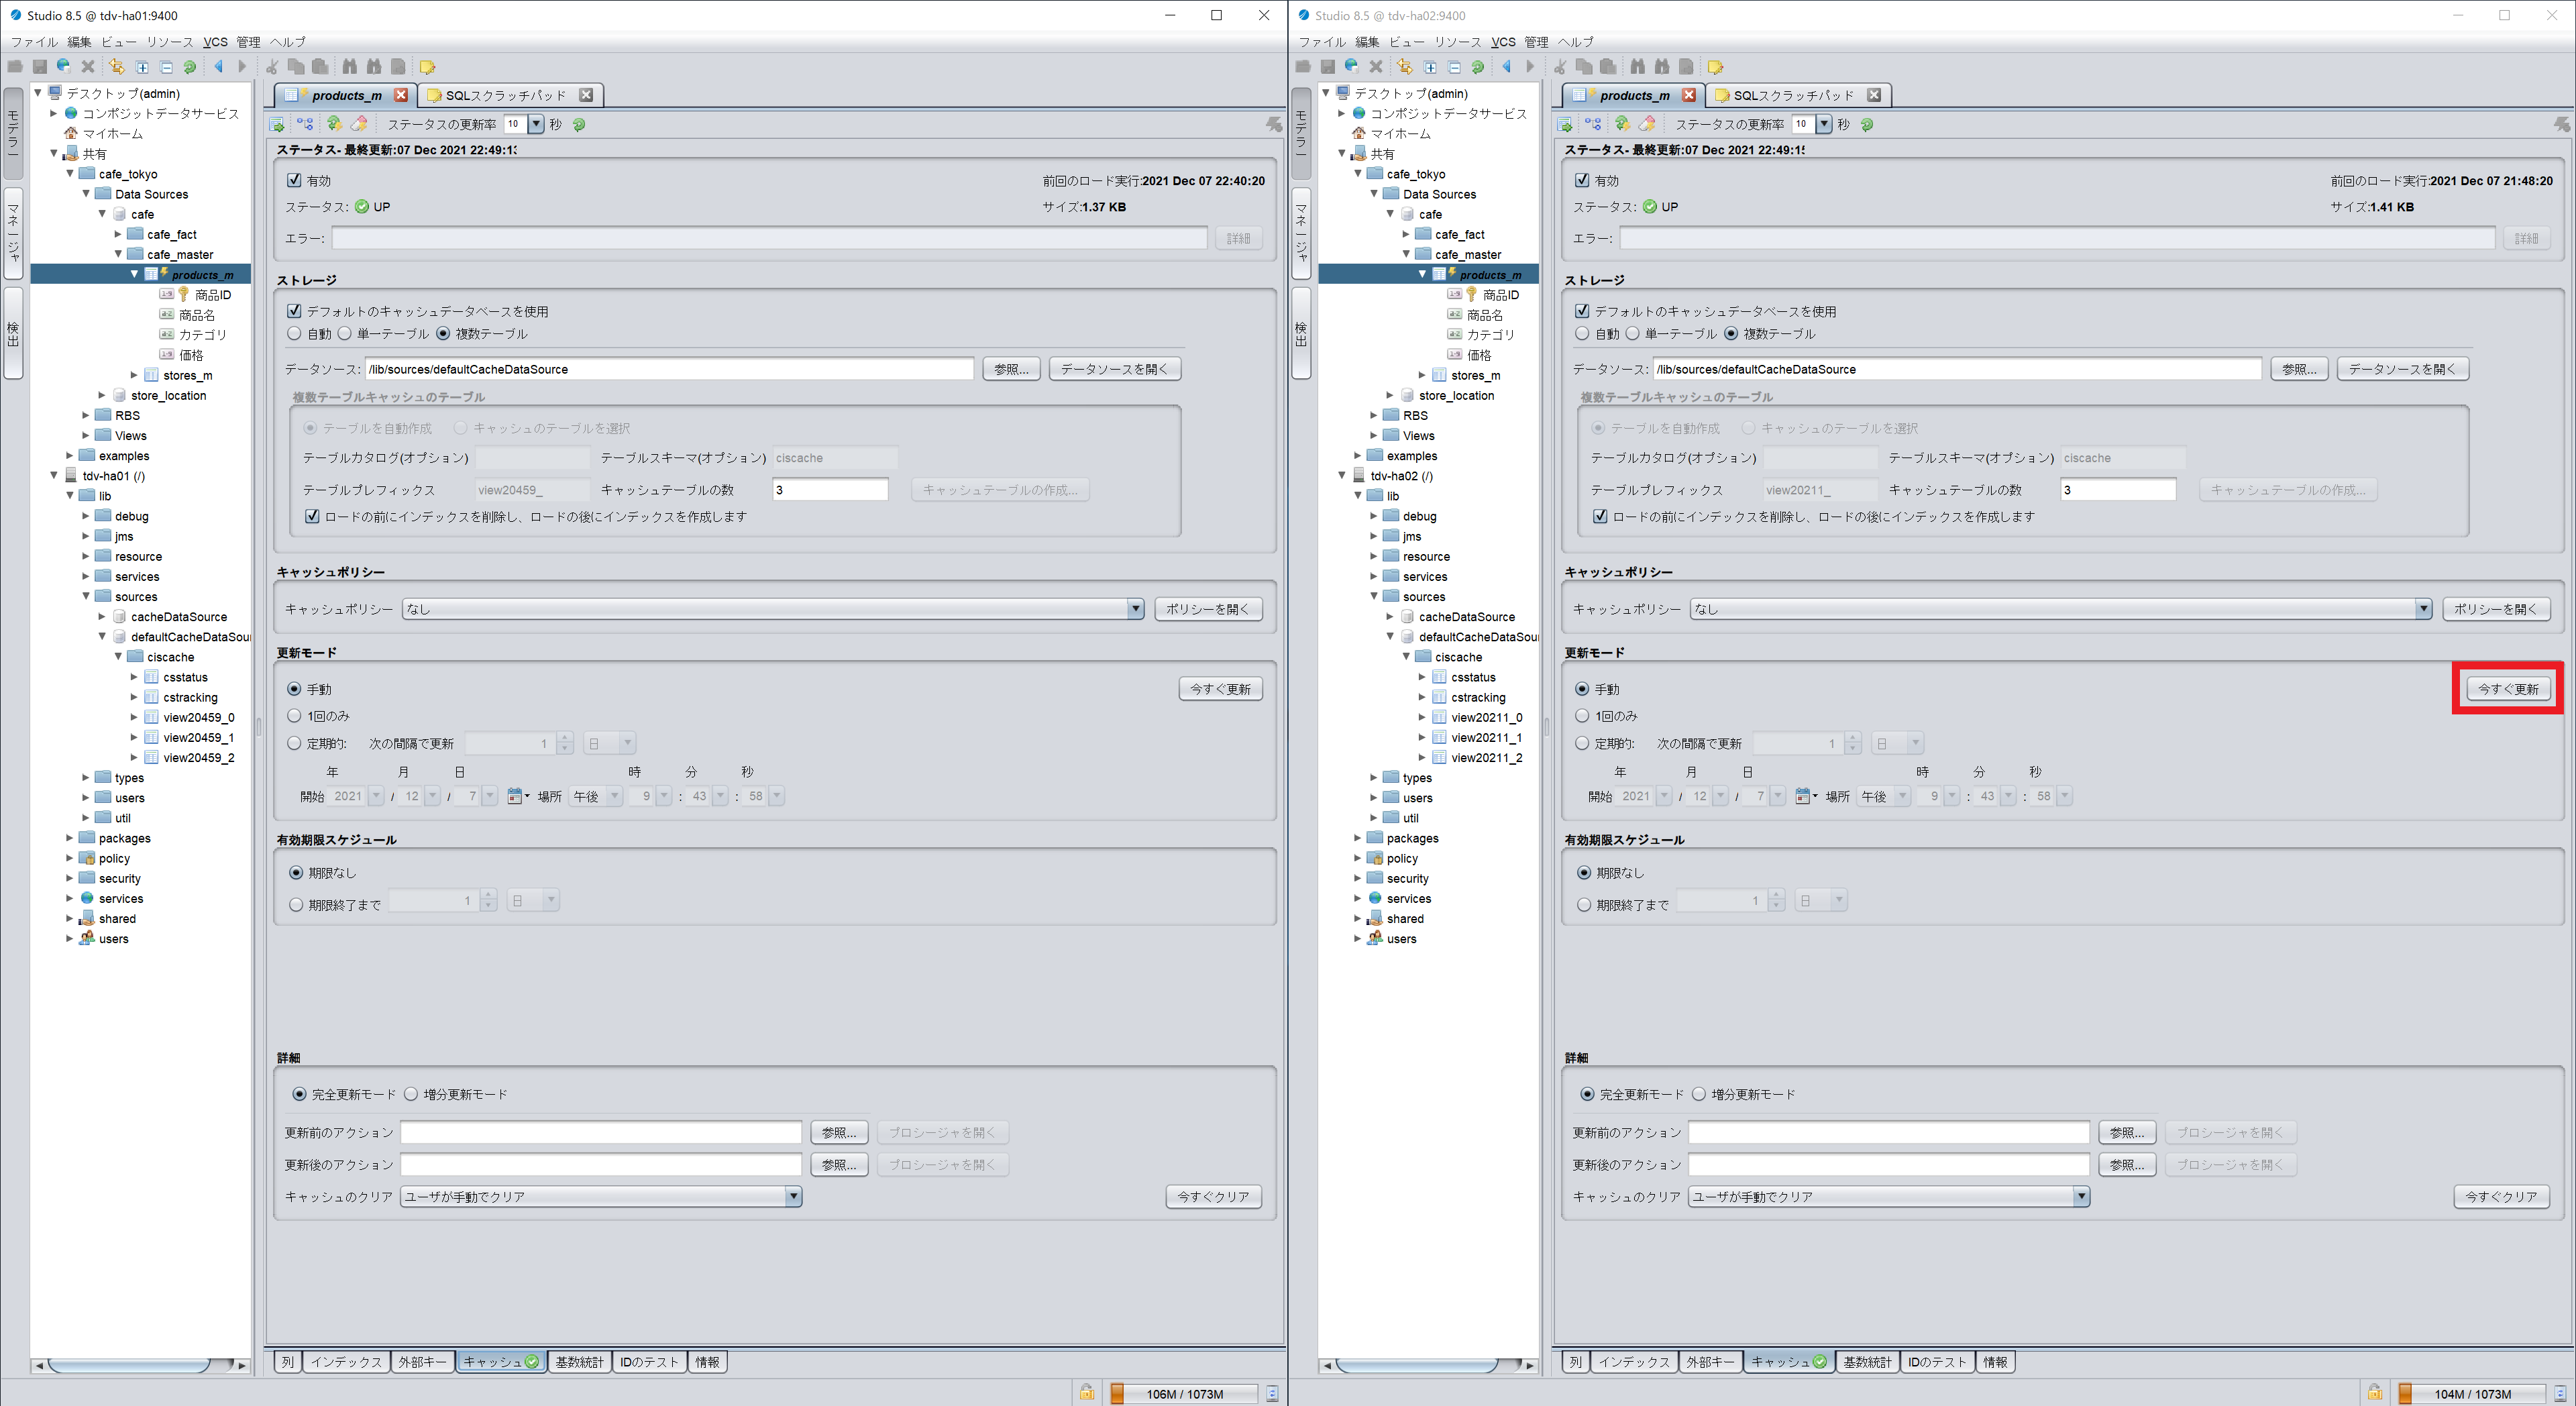This screenshot has width=2576, height=1406.
Task: Click 今すぐ更新 button in tdv-ha02 window
Action: point(2508,689)
